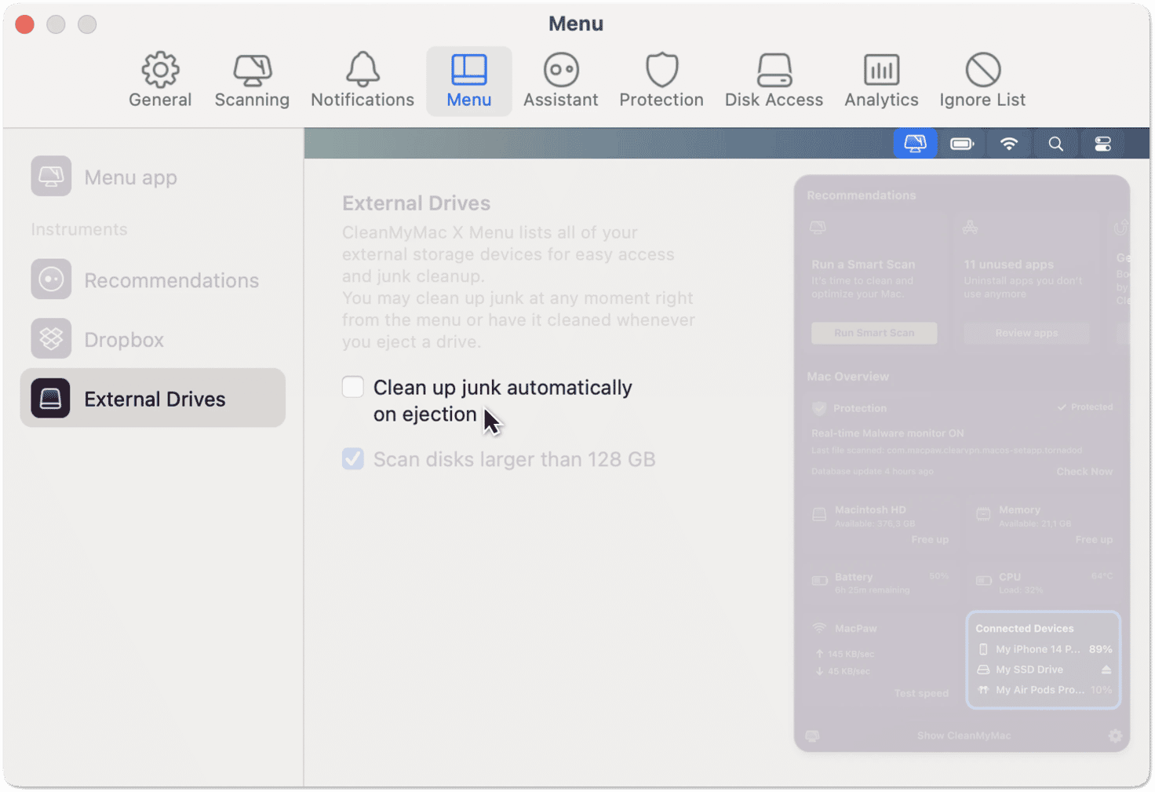Select the Menu tab
The width and height of the screenshot is (1155, 792).
click(469, 81)
